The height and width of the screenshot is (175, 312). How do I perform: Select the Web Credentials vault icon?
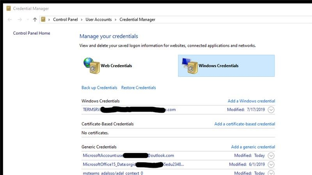pos(92,65)
